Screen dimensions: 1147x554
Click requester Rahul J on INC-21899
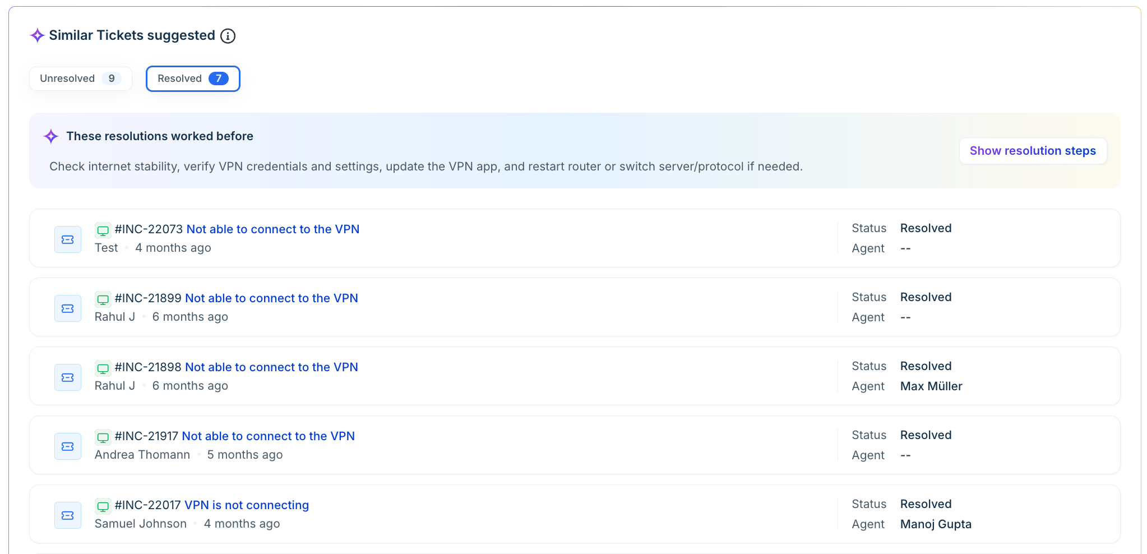pyautogui.click(x=115, y=317)
